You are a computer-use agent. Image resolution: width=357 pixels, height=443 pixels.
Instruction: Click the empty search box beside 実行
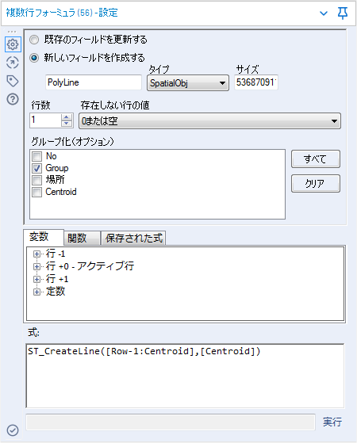tap(171, 422)
